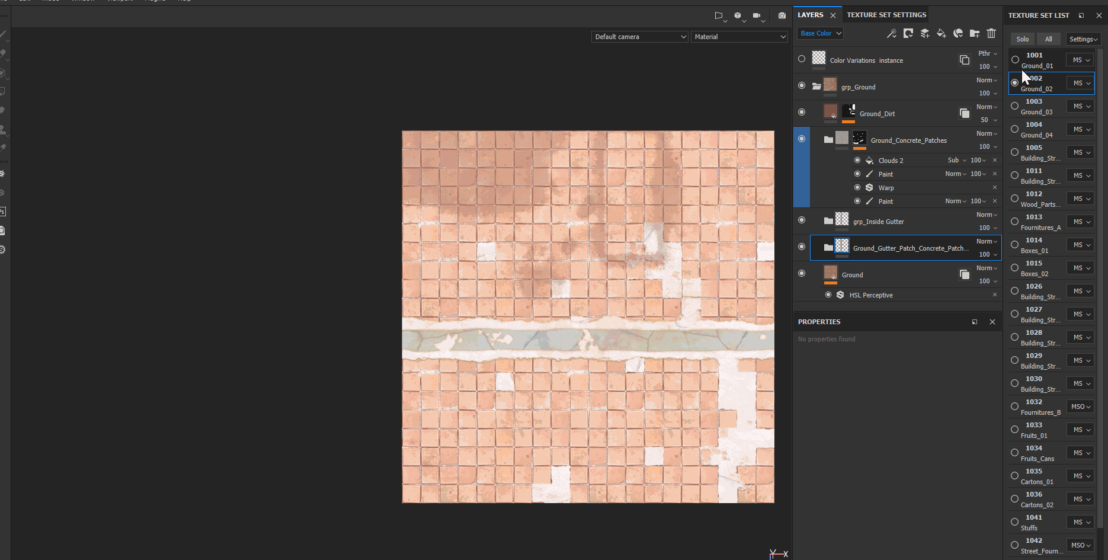The width and height of the screenshot is (1108, 560).
Task: Click the trash icon to delete layer
Action: pyautogui.click(x=991, y=34)
